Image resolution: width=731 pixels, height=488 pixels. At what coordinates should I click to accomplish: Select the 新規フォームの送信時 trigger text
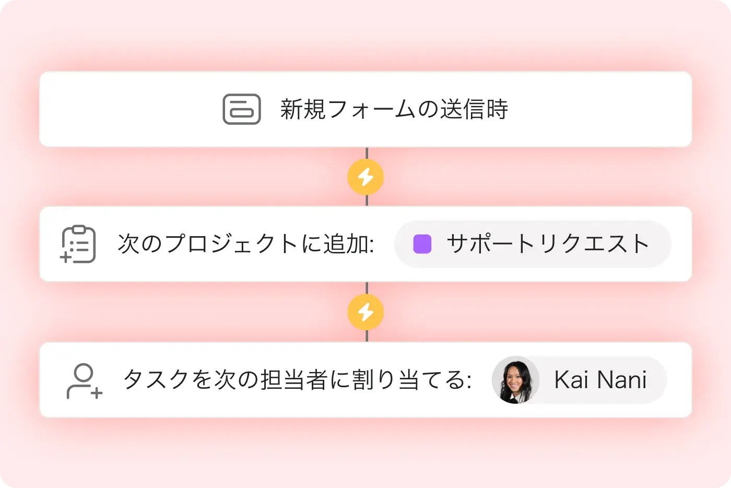[394, 109]
